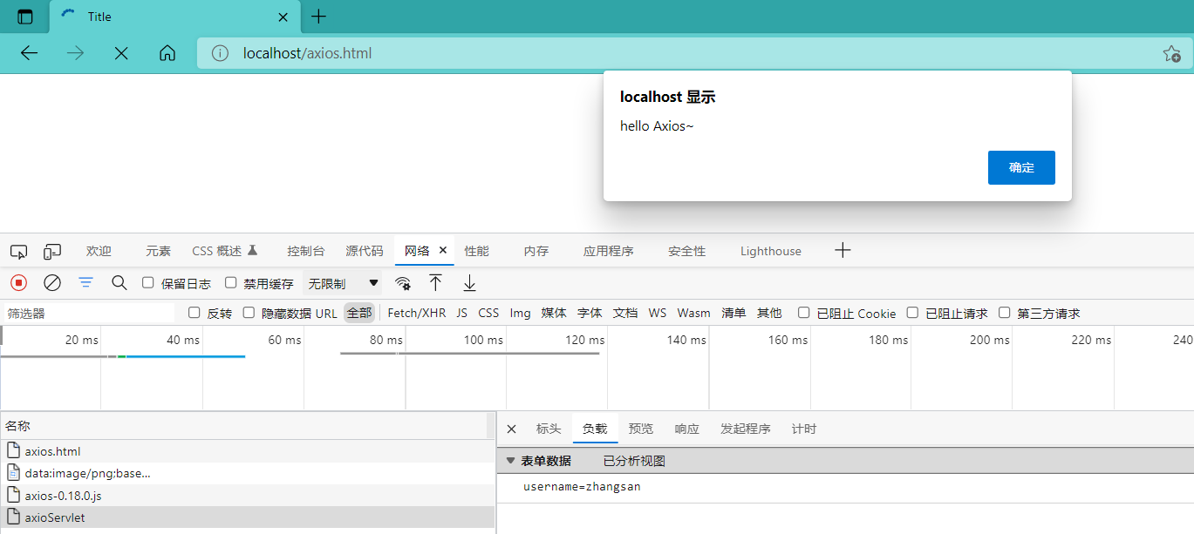Stop loading the page
Screen dimensions: 1194x534
coord(121,53)
